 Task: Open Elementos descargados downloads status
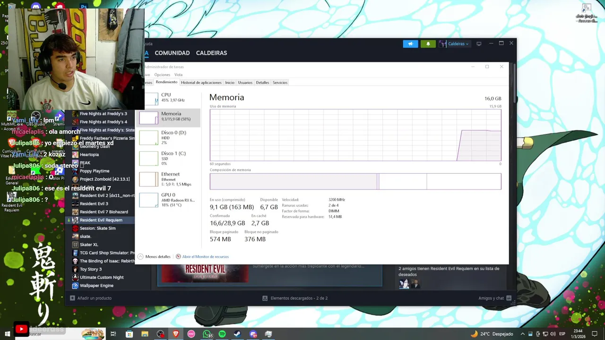click(x=295, y=298)
